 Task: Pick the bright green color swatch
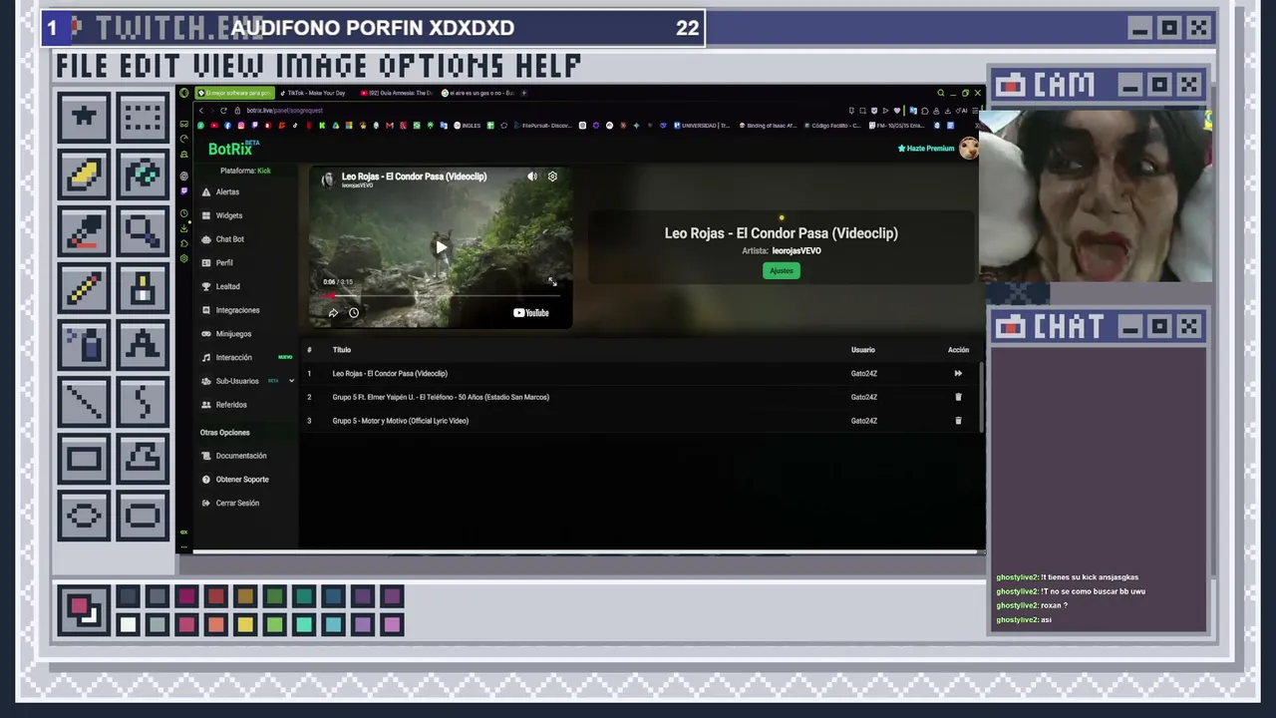pos(274,625)
